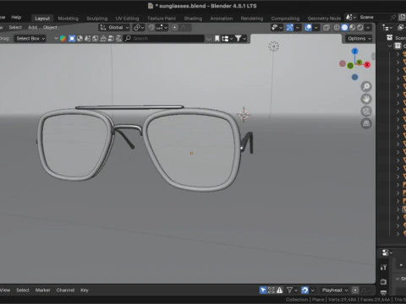406x304 pixels.
Task: Toggle only show selected in timeline
Action: pyautogui.click(x=263, y=290)
